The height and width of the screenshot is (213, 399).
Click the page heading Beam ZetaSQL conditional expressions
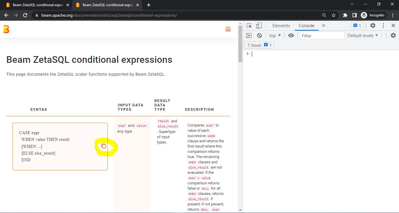coord(89,60)
